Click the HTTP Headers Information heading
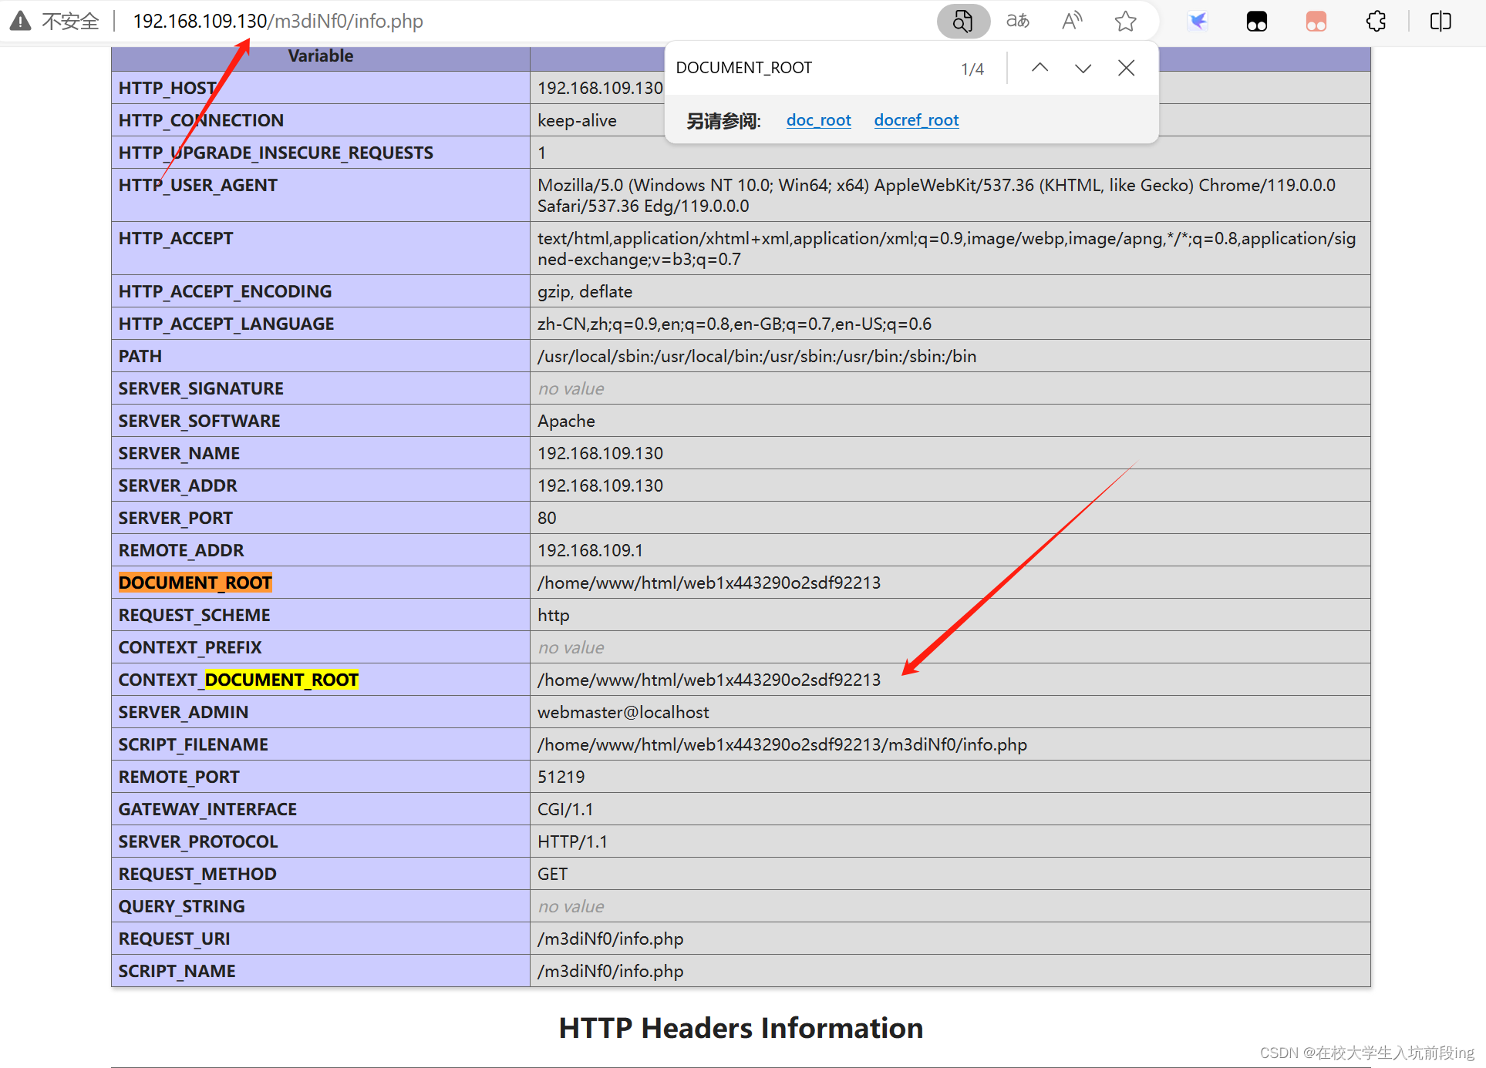 coord(740,1027)
